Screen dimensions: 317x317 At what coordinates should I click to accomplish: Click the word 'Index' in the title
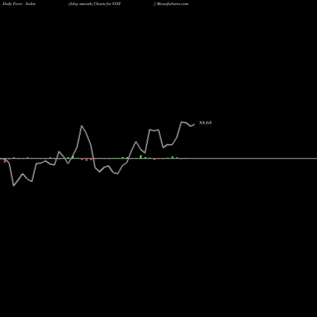[x=30, y=4]
